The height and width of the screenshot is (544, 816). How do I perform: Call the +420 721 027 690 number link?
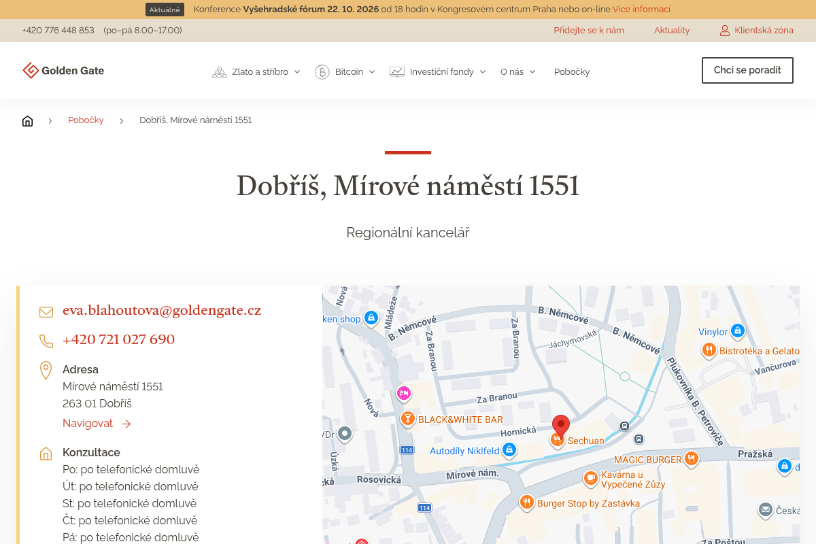[118, 339]
